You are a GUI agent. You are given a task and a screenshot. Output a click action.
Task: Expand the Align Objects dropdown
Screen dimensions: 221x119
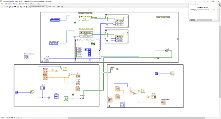coord(50,6)
